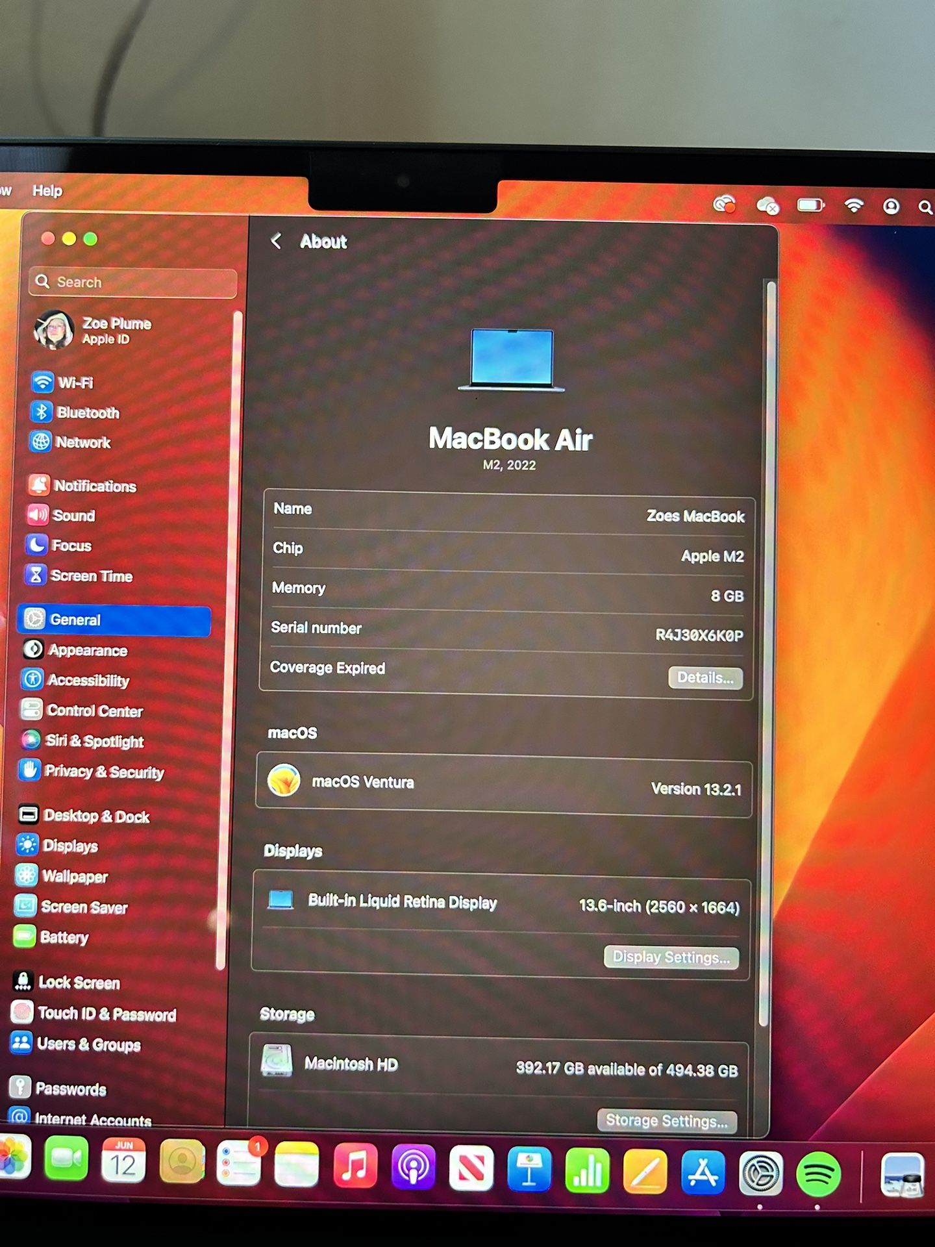Open Photos from the Dock

pyautogui.click(x=14, y=1157)
